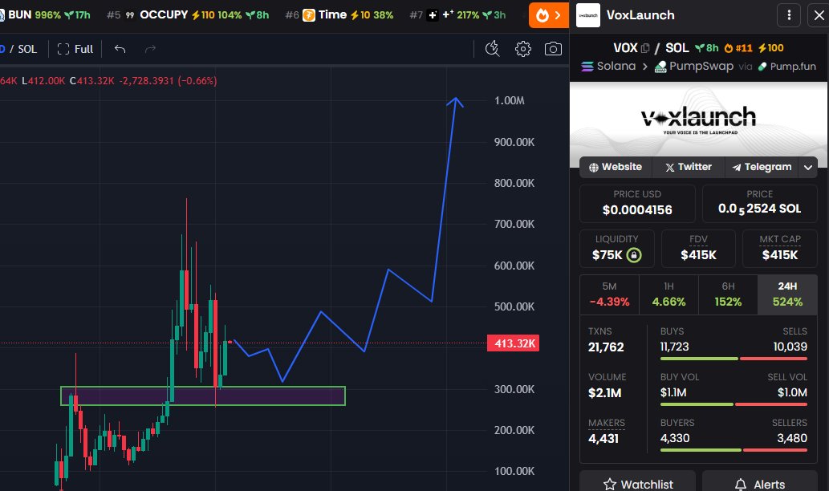This screenshot has height=491, width=829.
Task: Select the 24H timeframe tab
Action: [x=787, y=294]
